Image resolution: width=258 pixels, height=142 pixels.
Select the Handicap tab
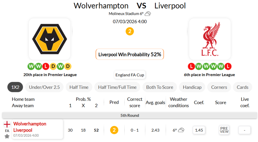click(192, 87)
